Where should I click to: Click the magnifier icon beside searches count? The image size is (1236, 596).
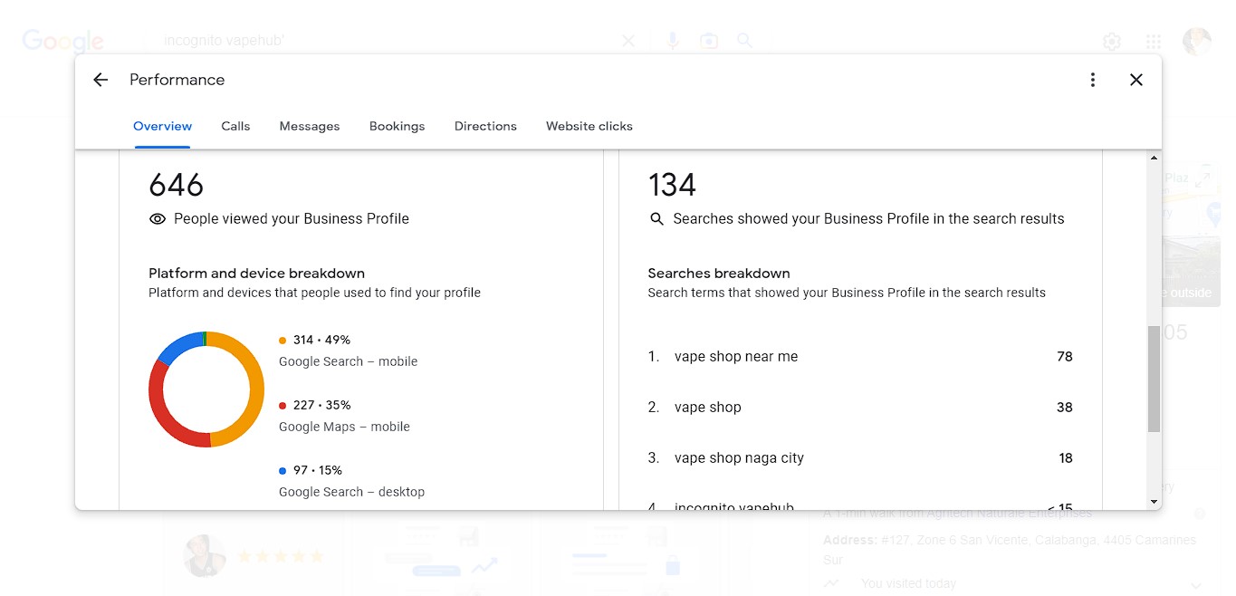coord(657,219)
